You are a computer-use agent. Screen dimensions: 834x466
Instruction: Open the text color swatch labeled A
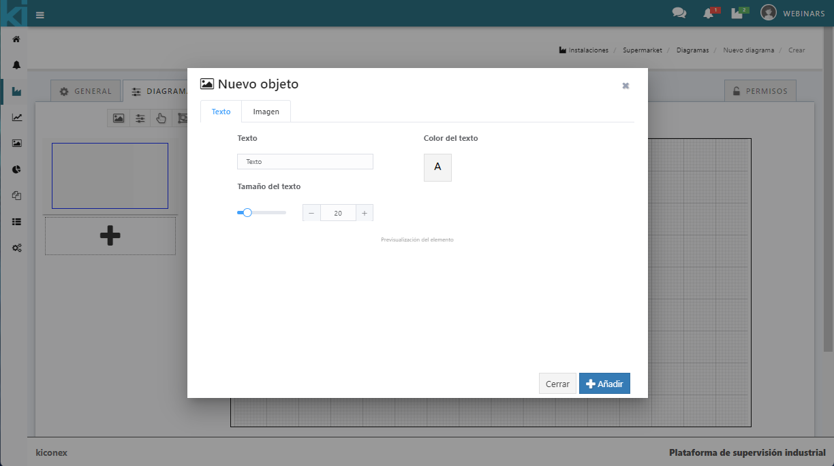[x=437, y=167]
